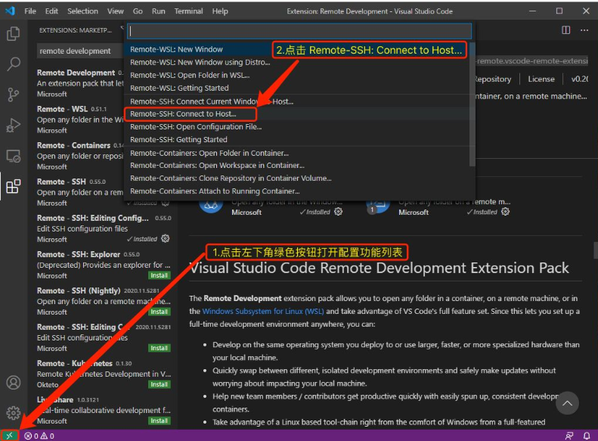Click the green remote indicator in status bar
This screenshot has width=598, height=441.
(10, 435)
